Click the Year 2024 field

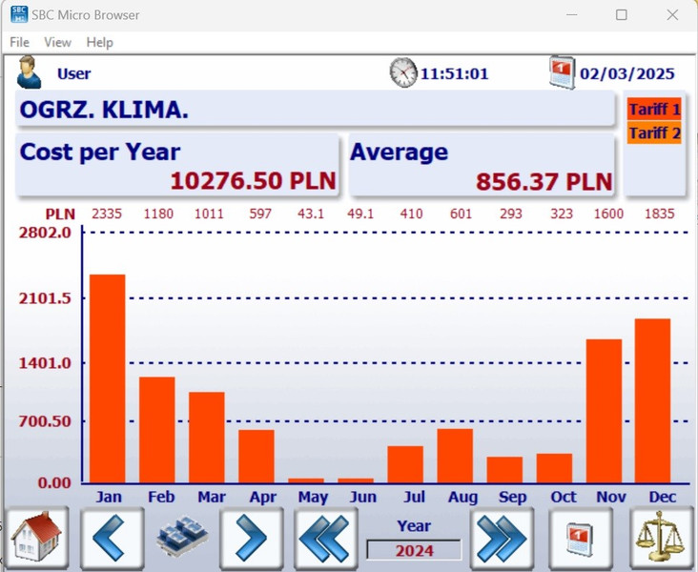(x=414, y=550)
